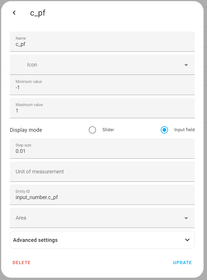Click the Input field radio label text

click(x=184, y=130)
